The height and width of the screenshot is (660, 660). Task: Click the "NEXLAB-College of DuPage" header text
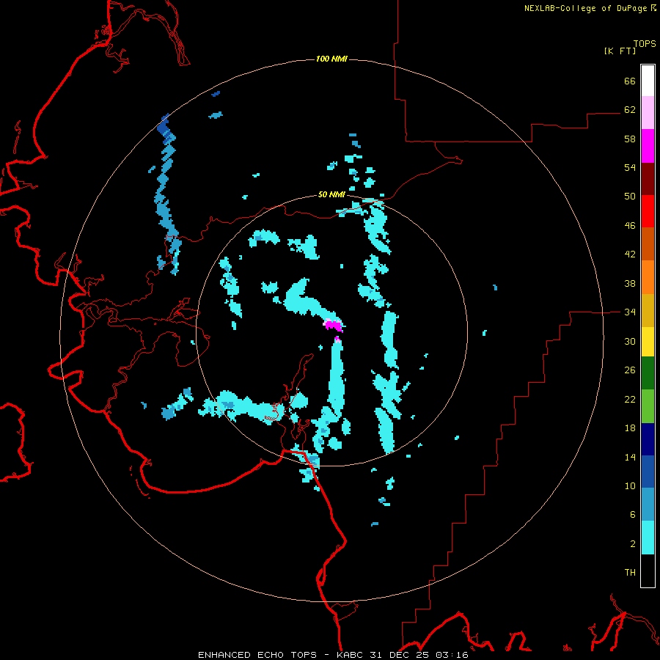[x=585, y=8]
